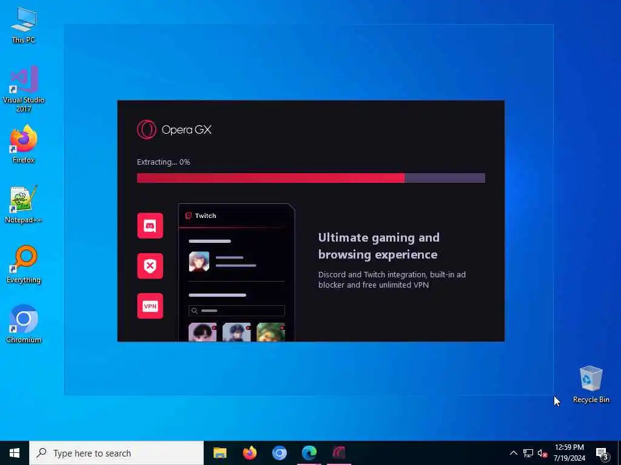Click the VPN icon in the installer
The height and width of the screenshot is (465, 621).
click(x=150, y=306)
